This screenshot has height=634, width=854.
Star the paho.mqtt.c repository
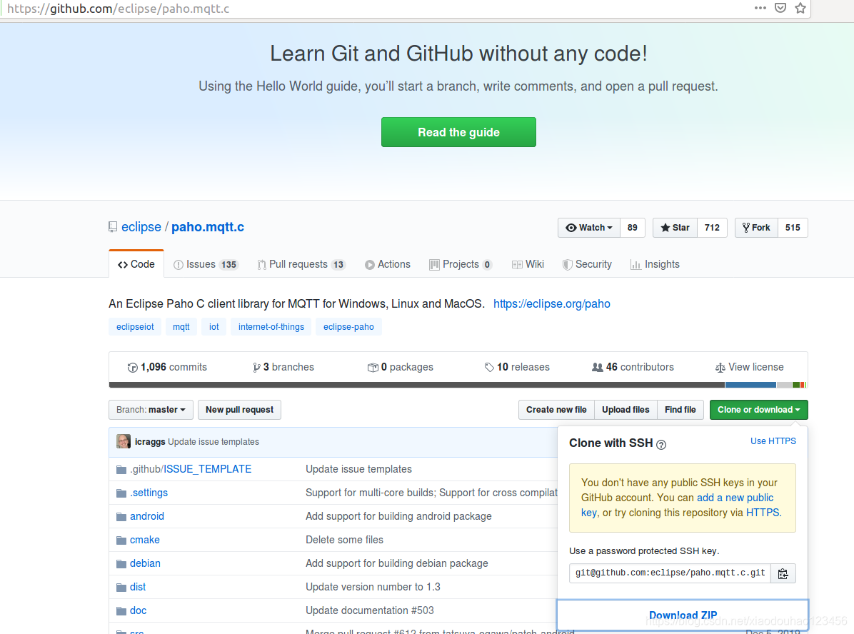click(675, 228)
